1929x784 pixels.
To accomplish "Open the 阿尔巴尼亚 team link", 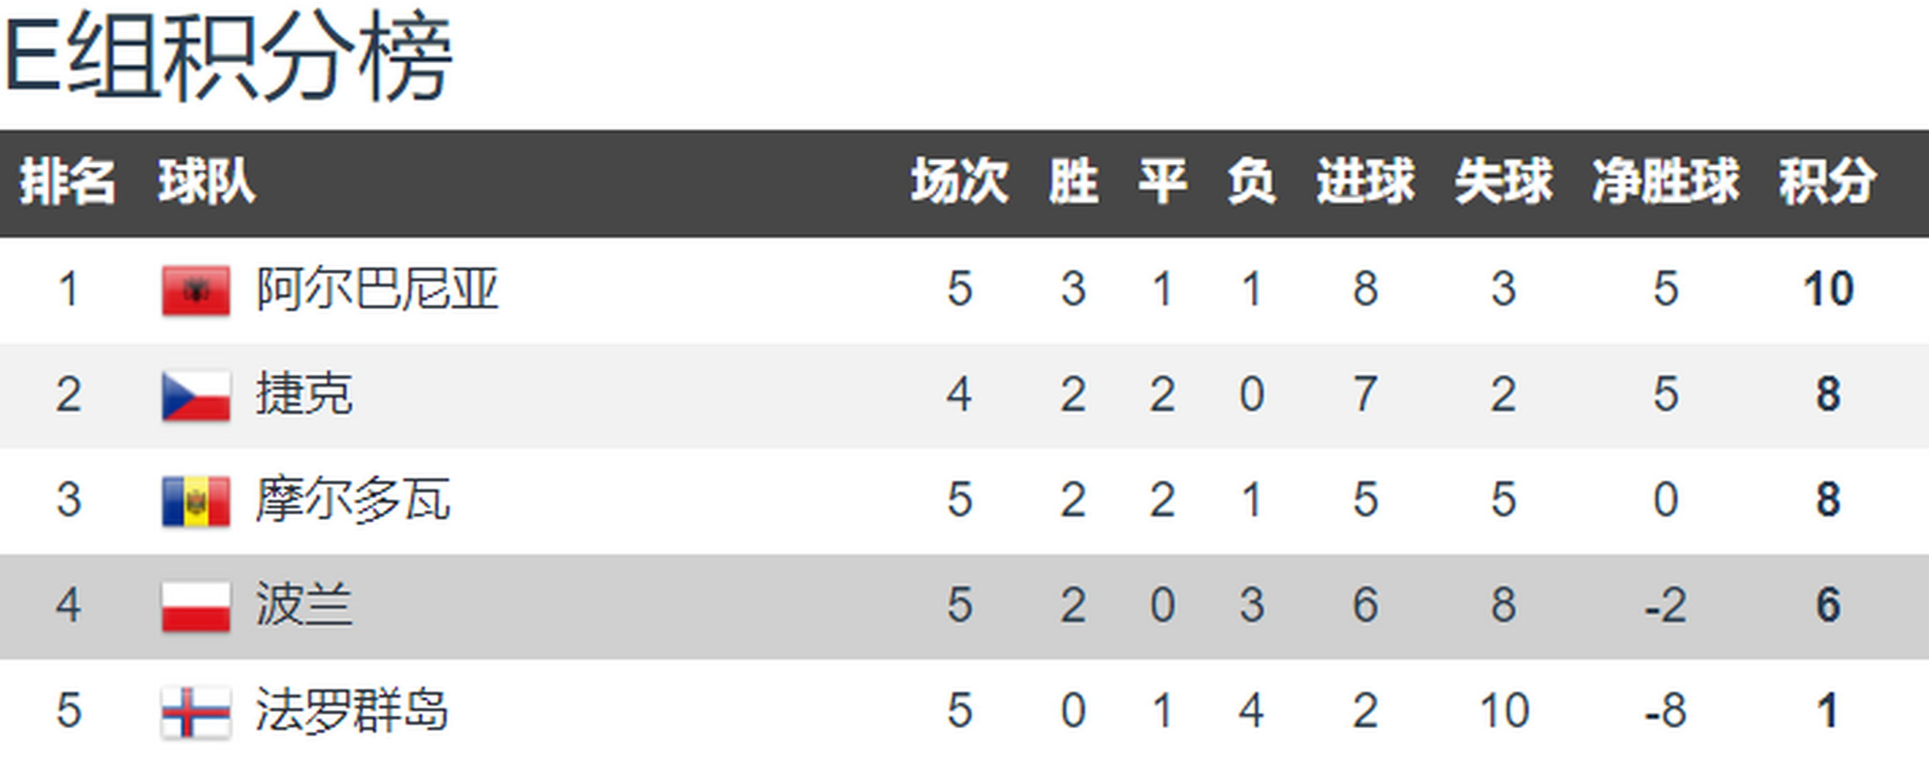I will coord(376,288).
